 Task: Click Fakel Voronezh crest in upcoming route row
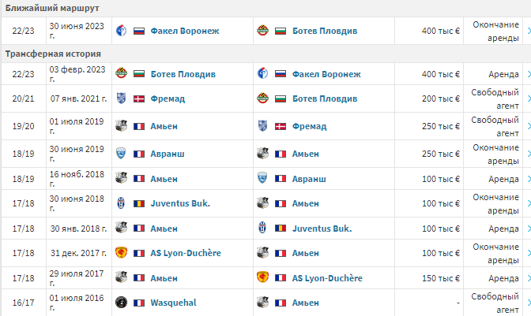121,31
